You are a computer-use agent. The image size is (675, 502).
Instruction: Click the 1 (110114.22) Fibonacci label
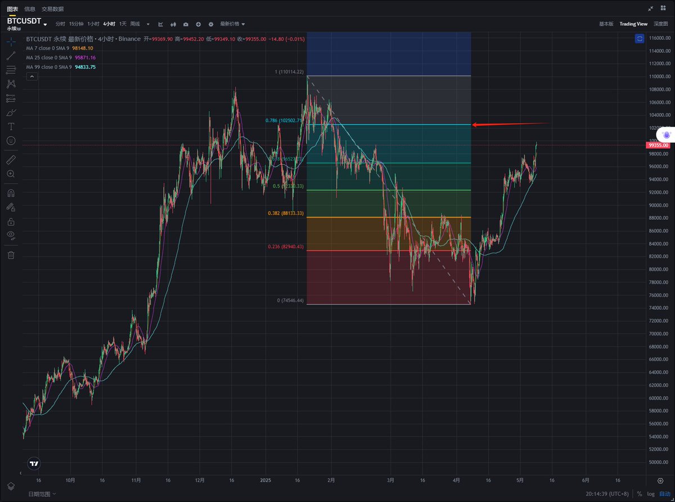click(289, 72)
